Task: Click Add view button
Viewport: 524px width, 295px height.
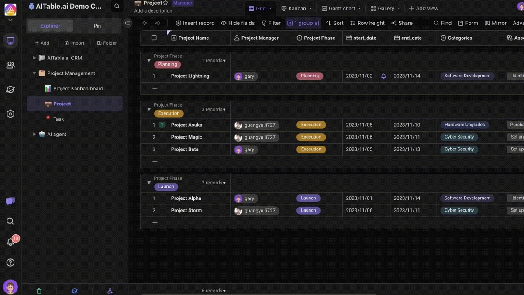Action: click(x=423, y=8)
